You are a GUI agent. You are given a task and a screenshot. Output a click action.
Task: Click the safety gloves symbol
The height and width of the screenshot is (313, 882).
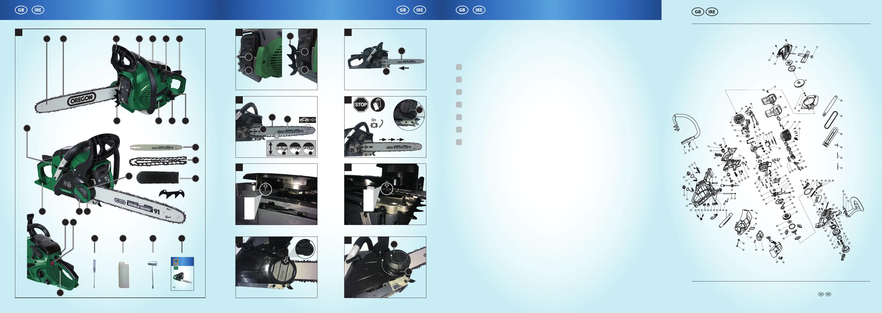(377, 104)
